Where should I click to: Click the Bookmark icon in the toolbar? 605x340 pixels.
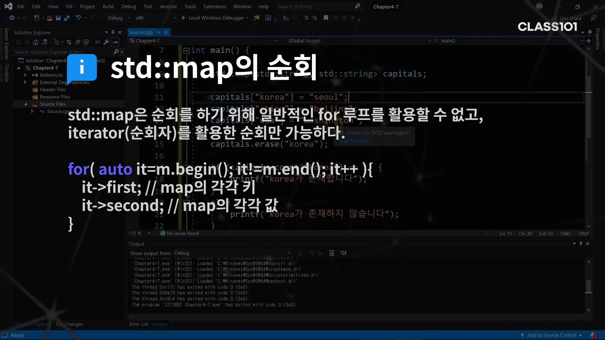[x=326, y=18]
